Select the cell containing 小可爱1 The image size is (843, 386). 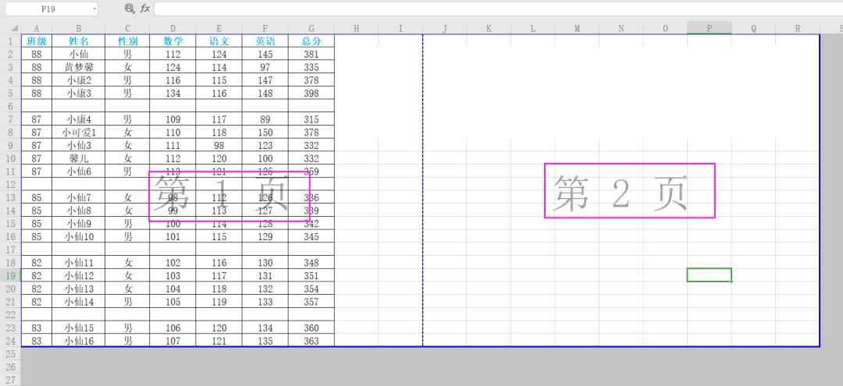pos(78,133)
